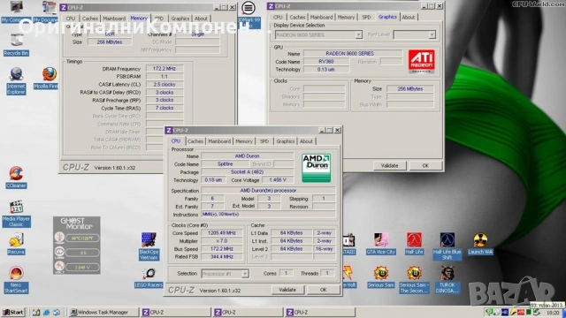
Task: Open Caches tab in the Graphics CPU-Z window
Action: (297, 18)
